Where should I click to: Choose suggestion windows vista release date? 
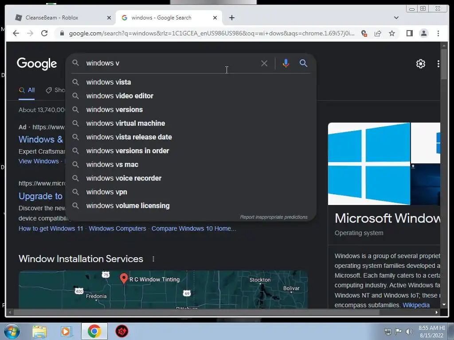tap(191, 137)
